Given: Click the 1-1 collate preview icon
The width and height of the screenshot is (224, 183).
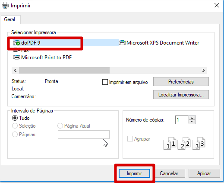Looking at the screenshot, I should [170, 143].
